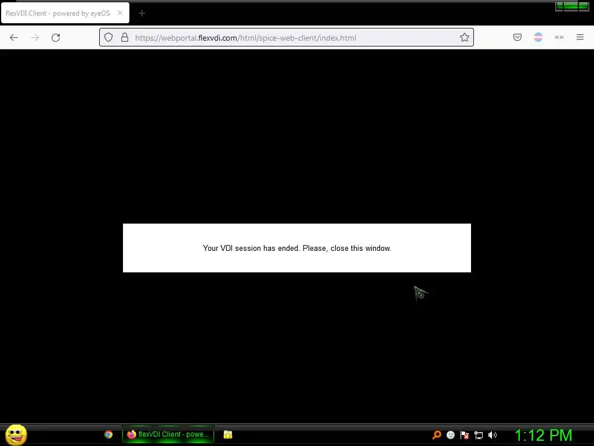Image resolution: width=594 pixels, height=446 pixels.
Task: Bookmark this page with the star icon
Action: point(465,37)
